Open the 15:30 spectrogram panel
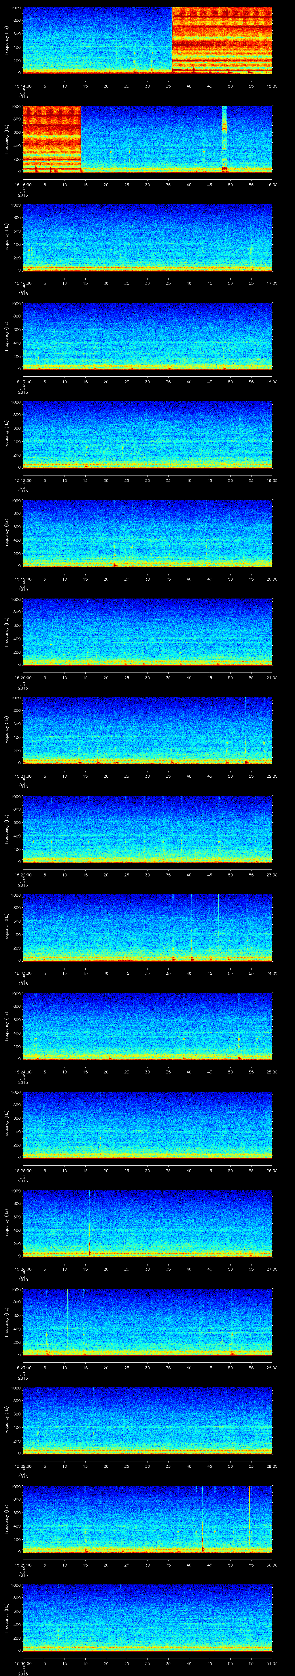The height and width of the screenshot is (1676, 295). [147, 1617]
